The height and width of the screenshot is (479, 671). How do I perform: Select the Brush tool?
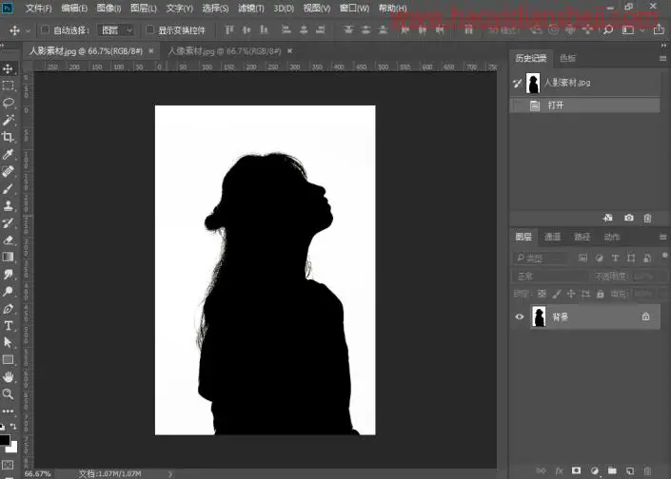[8, 188]
